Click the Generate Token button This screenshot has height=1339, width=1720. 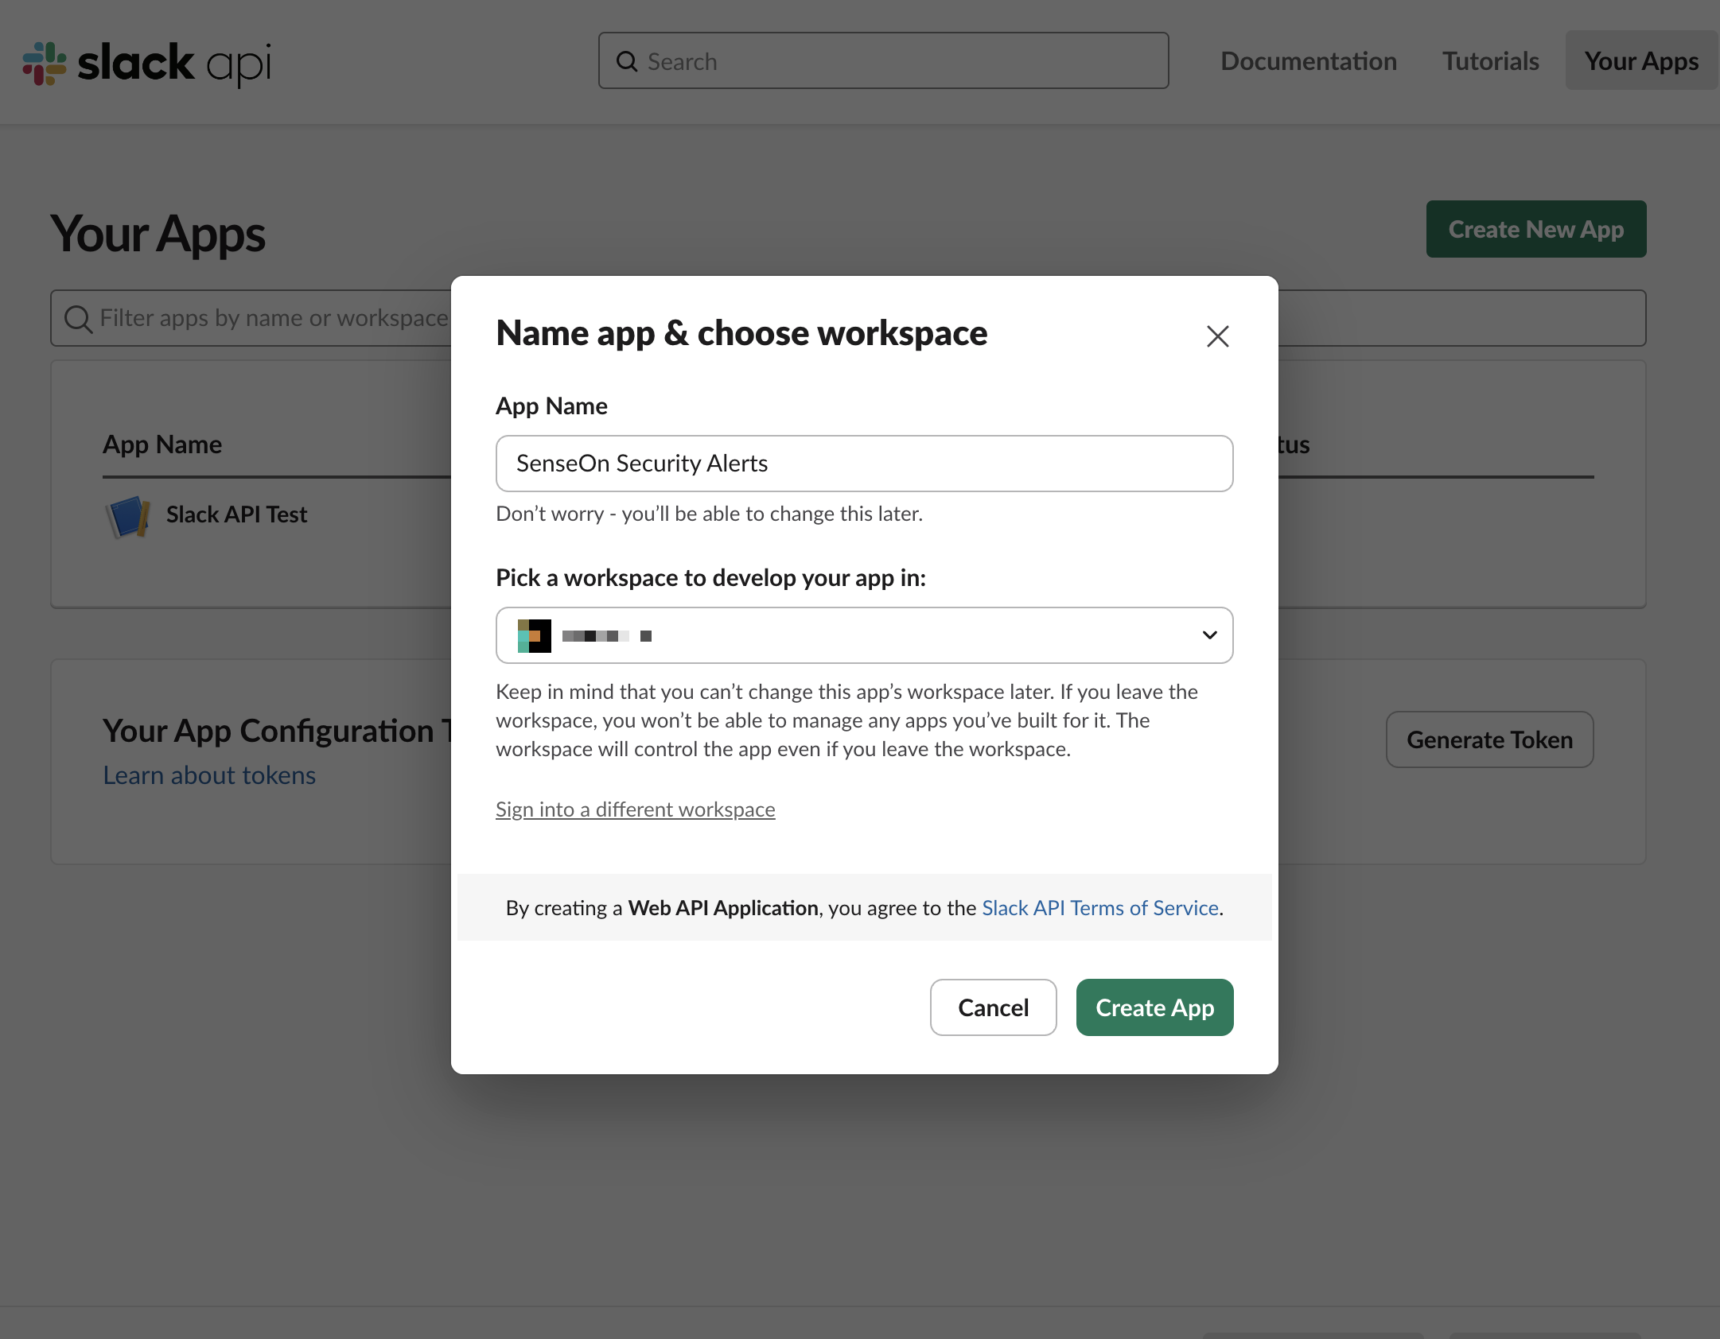[1489, 739]
